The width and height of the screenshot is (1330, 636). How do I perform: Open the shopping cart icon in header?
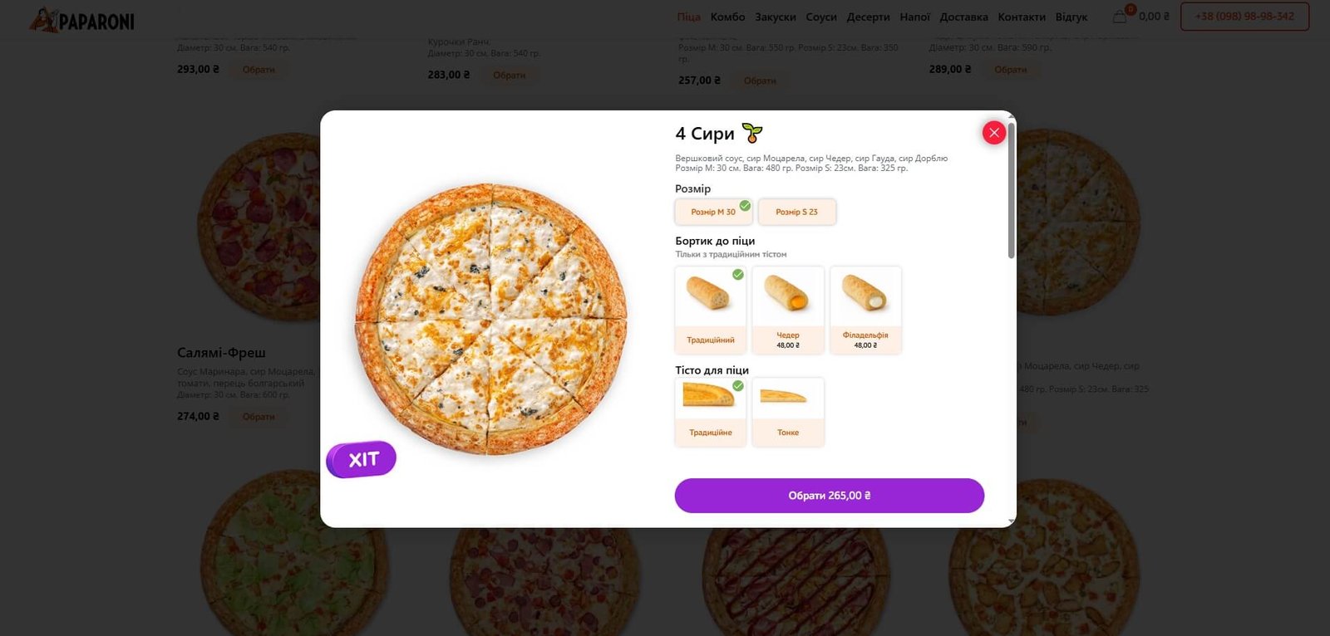(x=1121, y=16)
